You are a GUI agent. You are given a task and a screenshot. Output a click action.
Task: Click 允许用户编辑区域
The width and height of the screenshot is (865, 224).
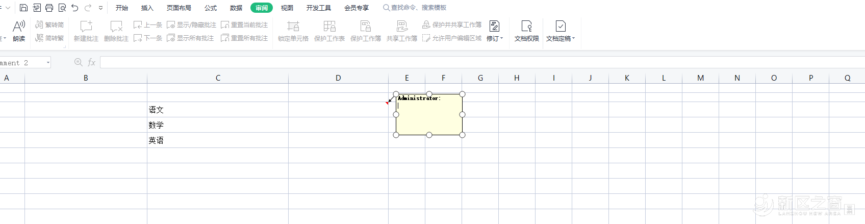point(452,38)
